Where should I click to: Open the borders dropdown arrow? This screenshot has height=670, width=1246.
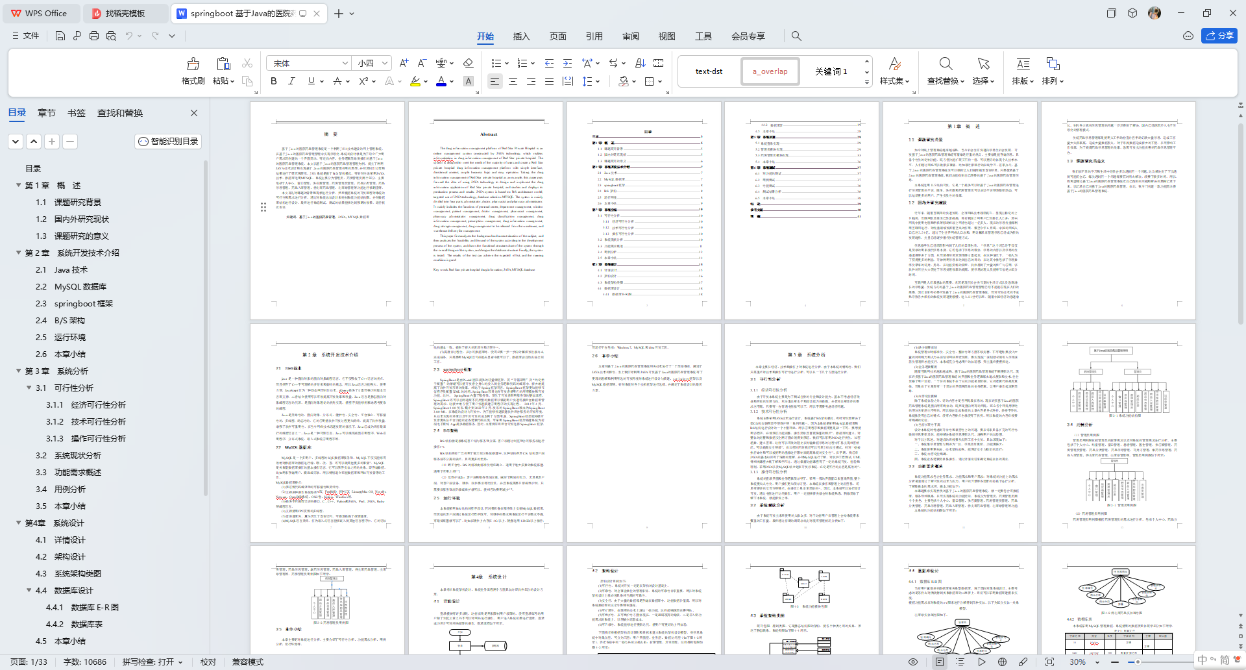point(660,82)
